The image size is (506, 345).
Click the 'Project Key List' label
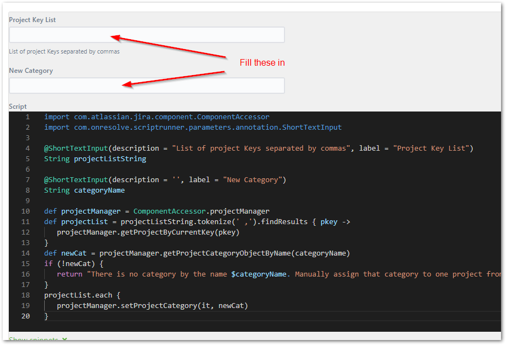32,20
